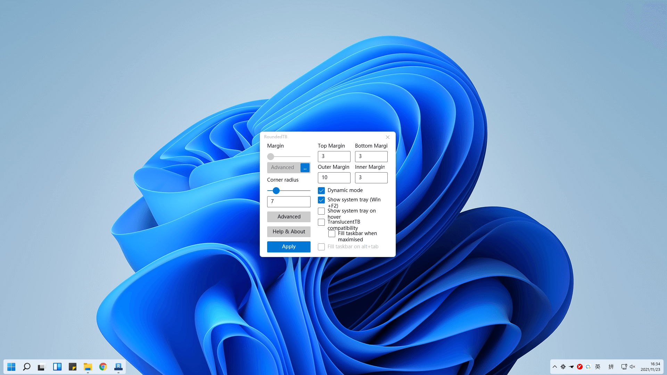Open Help & About

tap(289, 232)
